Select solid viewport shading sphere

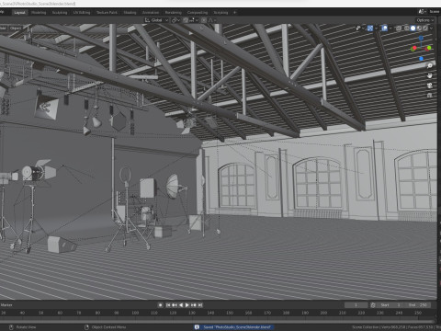coord(413,29)
